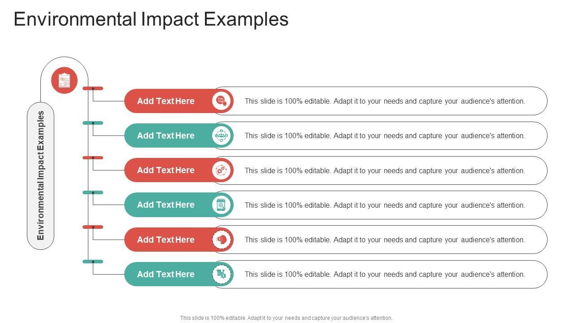
Task: Click the translate icon in the bottom teal pill
Action: point(221,274)
